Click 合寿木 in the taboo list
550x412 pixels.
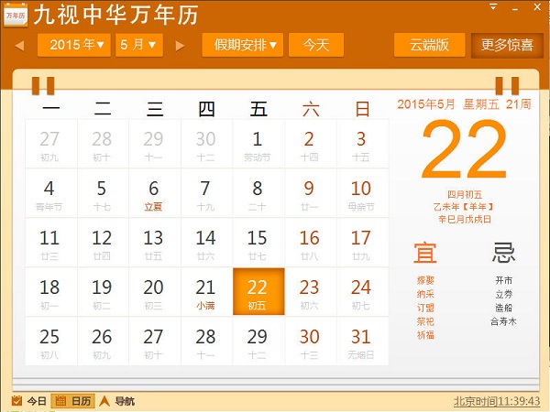(x=503, y=321)
